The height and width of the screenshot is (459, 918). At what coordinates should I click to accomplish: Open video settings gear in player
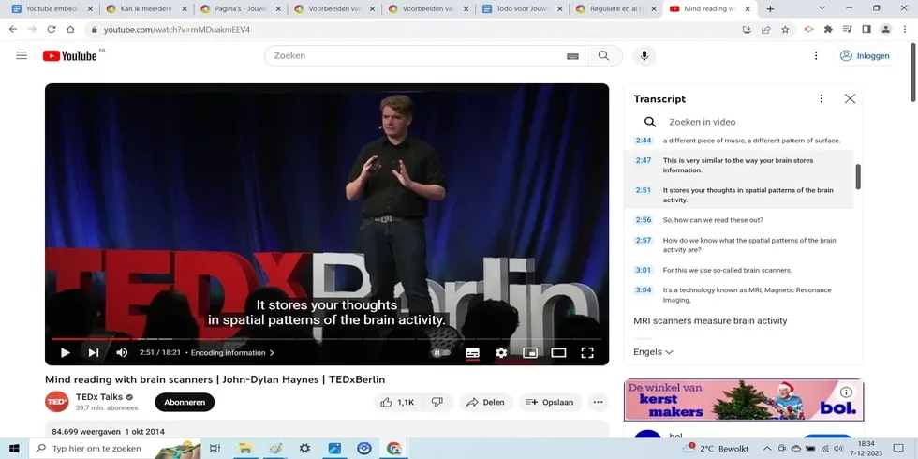[x=501, y=353]
